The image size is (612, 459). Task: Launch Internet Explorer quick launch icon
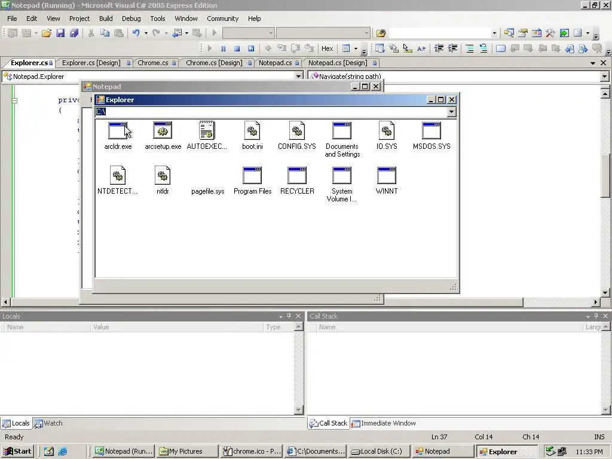pos(62,452)
